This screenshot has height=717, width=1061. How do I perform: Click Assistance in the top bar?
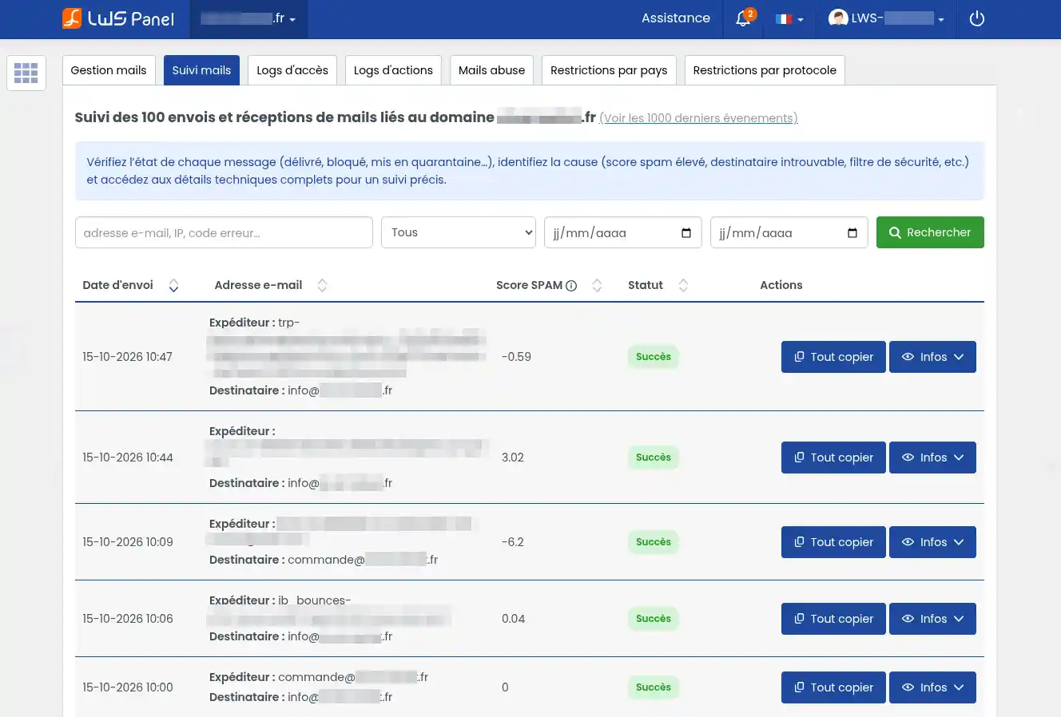pos(676,18)
